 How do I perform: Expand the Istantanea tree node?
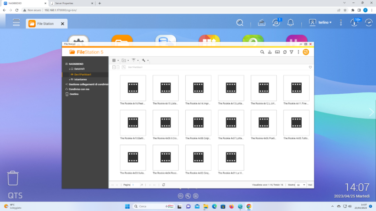click(x=70, y=79)
